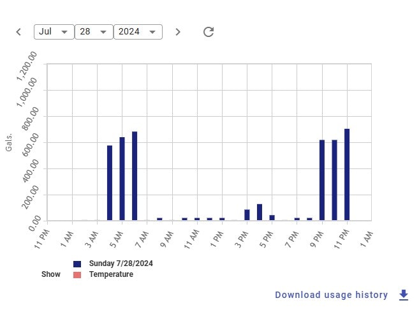Select the 4 PM afternoon usage bar
This screenshot has height=312, width=419.
(260, 212)
